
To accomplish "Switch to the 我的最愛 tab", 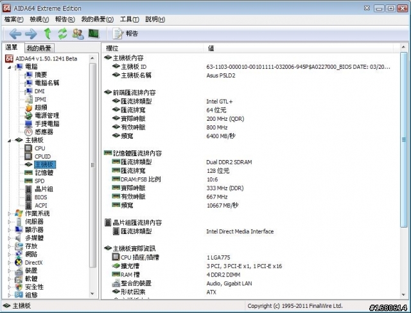I will click(39, 48).
